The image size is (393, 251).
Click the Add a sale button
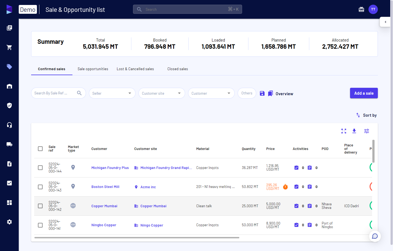[364, 93]
